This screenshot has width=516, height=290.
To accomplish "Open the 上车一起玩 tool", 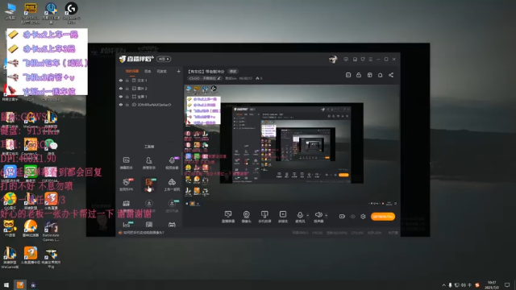I will pos(172,184).
